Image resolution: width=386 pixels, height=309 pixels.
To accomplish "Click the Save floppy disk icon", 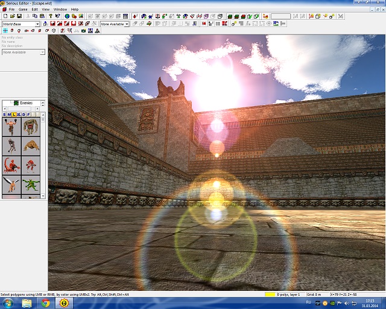I will 19,16.
